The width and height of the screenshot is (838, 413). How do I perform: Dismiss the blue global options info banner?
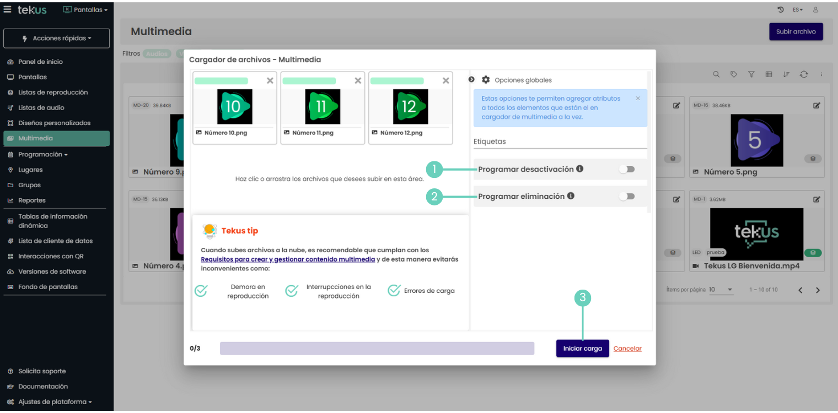tap(638, 99)
